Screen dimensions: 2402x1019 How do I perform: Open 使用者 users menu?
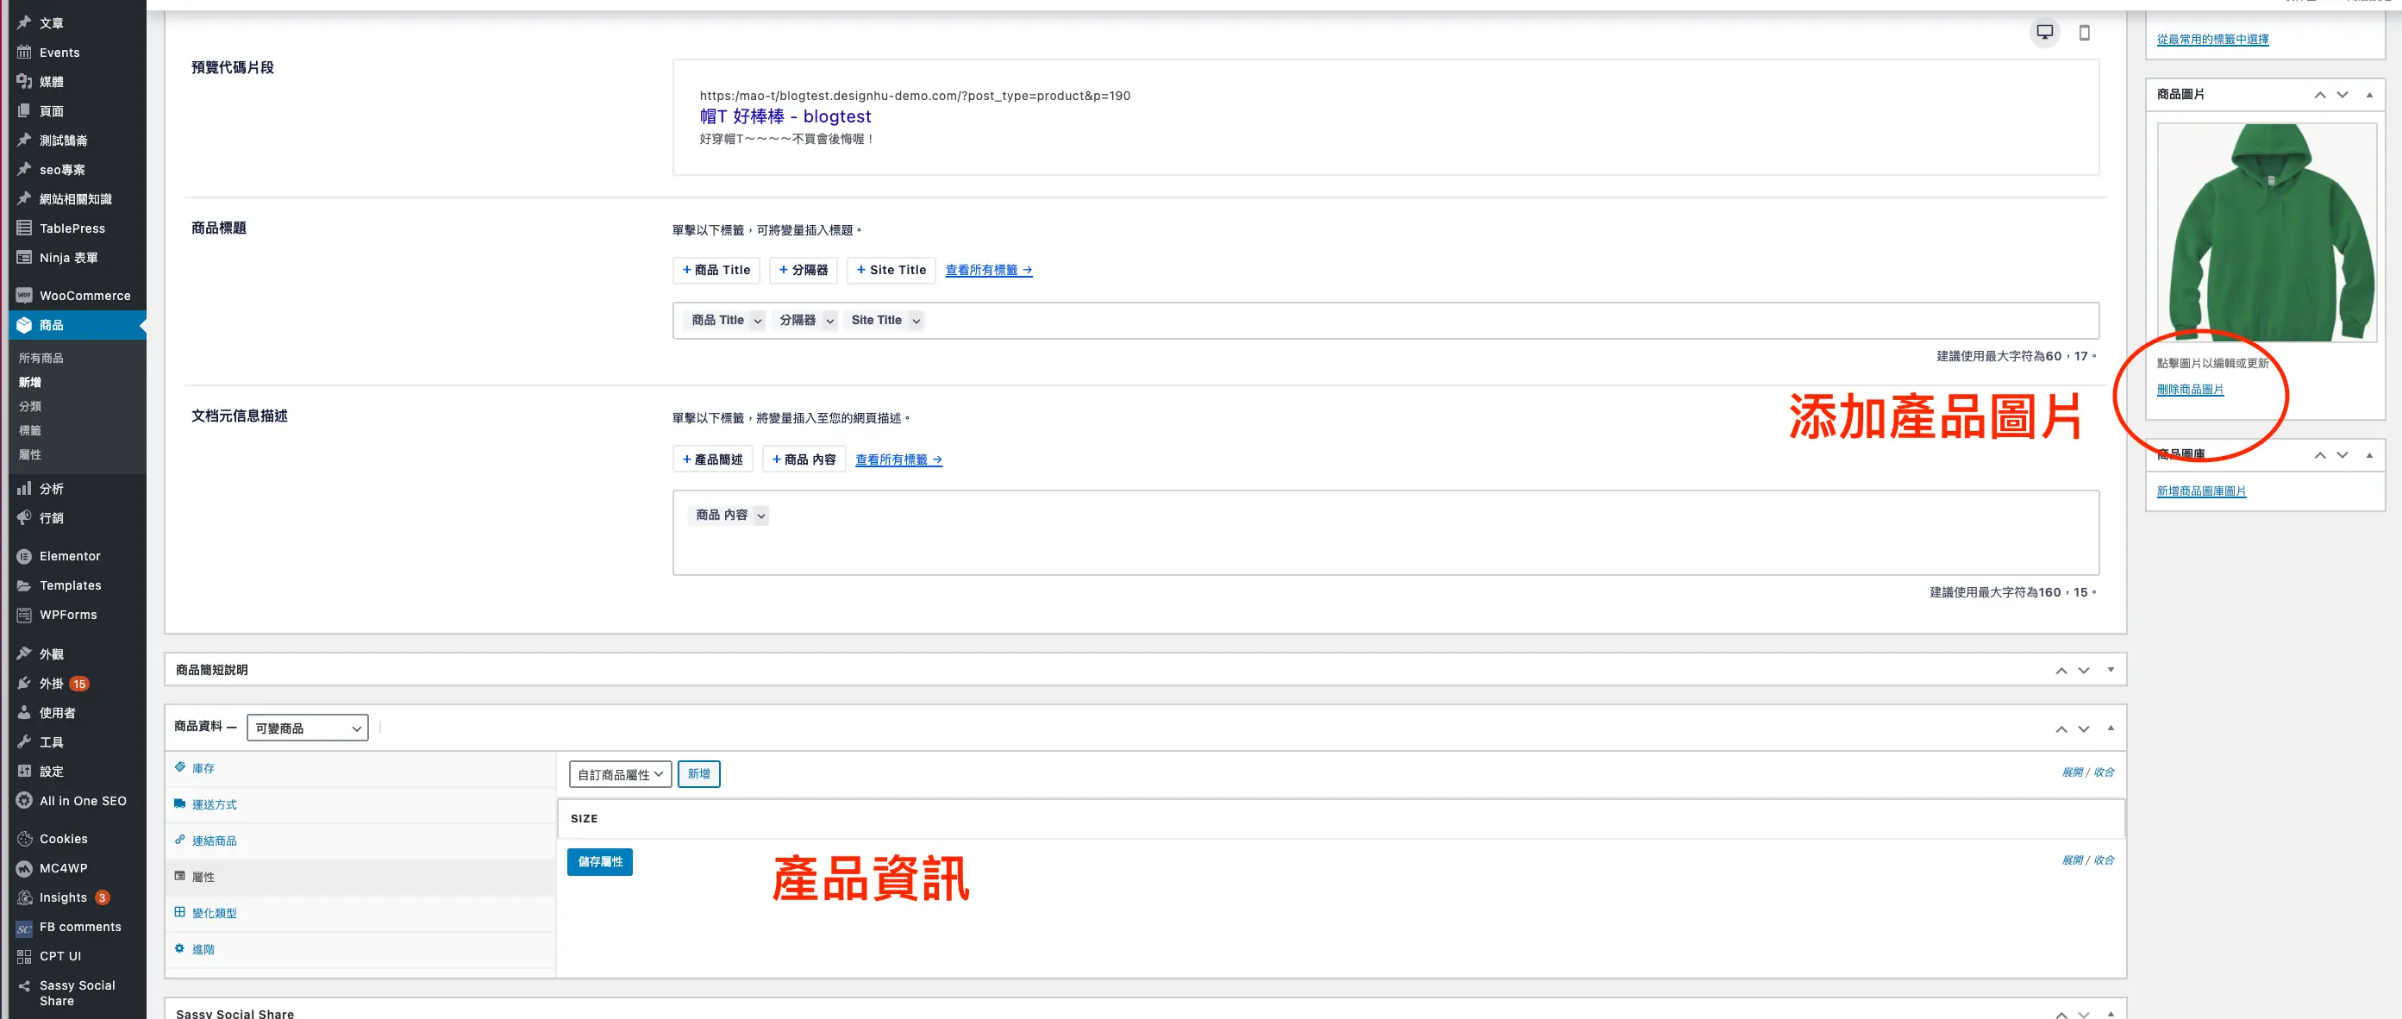57,713
